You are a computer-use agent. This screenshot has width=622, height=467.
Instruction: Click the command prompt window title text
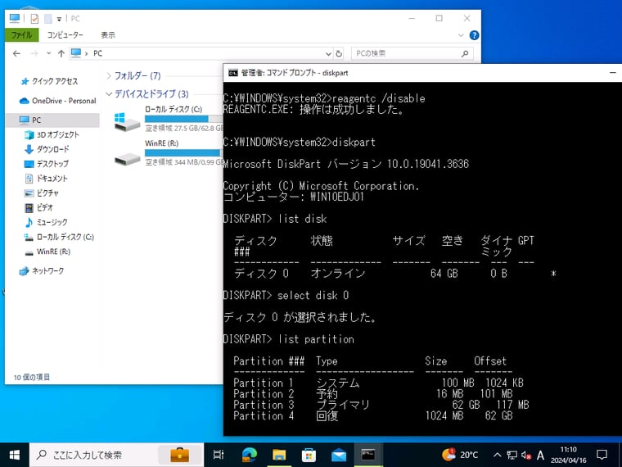pos(295,73)
